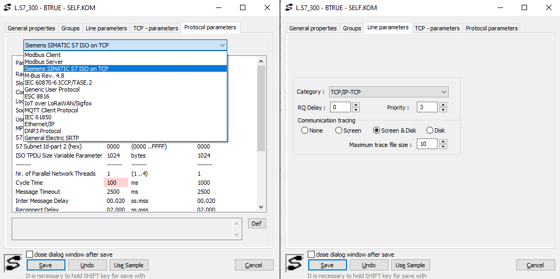Click the RQ Delay input field
560x279 pixels.
click(x=340, y=107)
